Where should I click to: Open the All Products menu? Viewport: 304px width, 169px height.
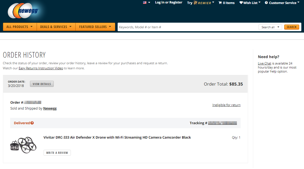coord(20,27)
